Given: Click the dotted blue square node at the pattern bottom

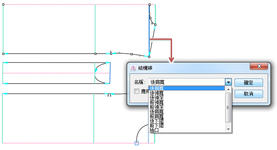Looking at the screenshot, I should [x=137, y=143].
